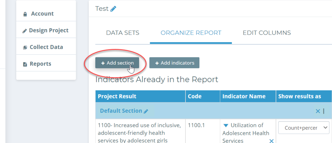
Task: Remove Default Section with the X icon
Action: click(318, 111)
